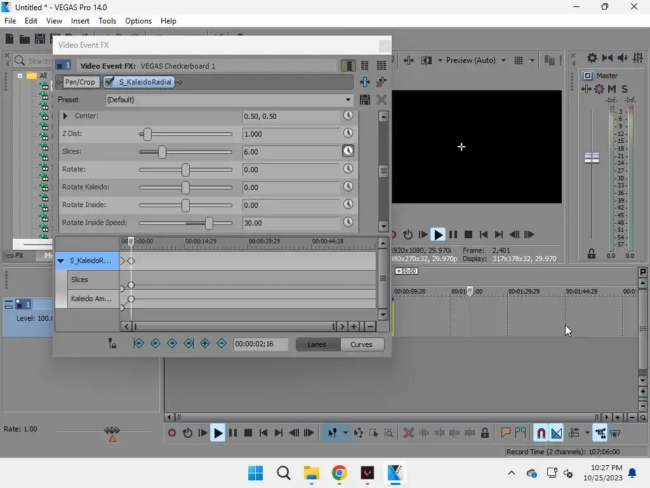The image size is (650, 488).
Task: Remove the selected plug-in from chain
Action: coord(381,82)
